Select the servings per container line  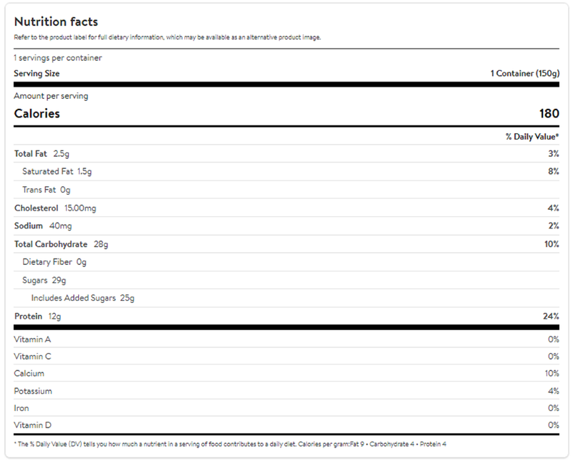point(58,58)
